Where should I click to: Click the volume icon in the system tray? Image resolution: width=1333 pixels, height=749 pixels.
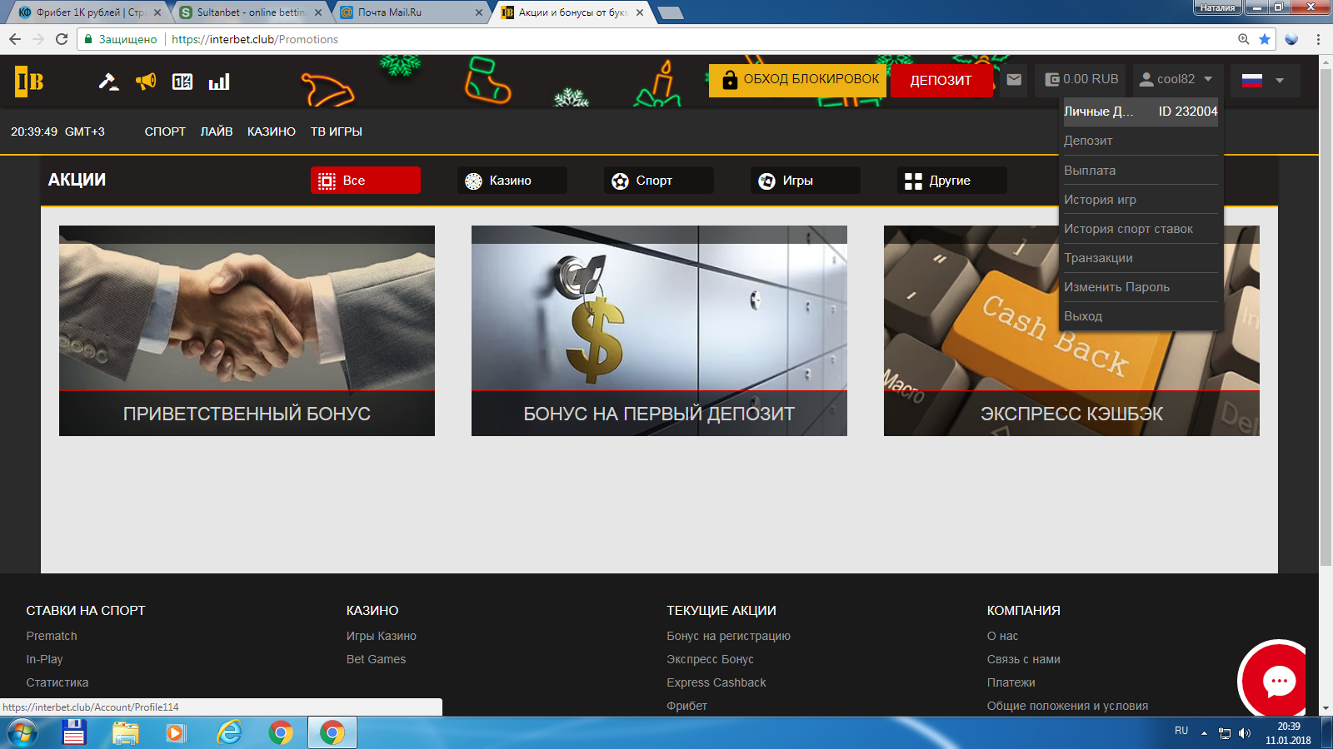pos(1245,733)
